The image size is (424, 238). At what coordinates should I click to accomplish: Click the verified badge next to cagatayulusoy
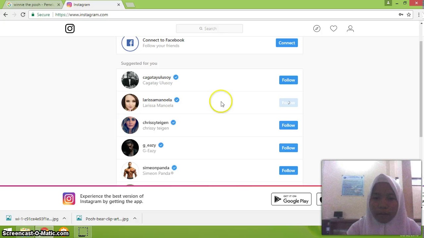(x=176, y=77)
